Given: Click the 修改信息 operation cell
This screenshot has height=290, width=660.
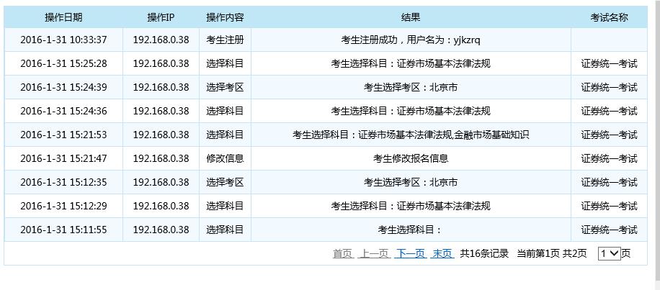Looking at the screenshot, I should click(225, 158).
